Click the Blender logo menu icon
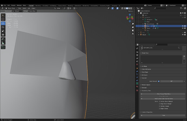The image size is (187, 121). coord(2,5)
